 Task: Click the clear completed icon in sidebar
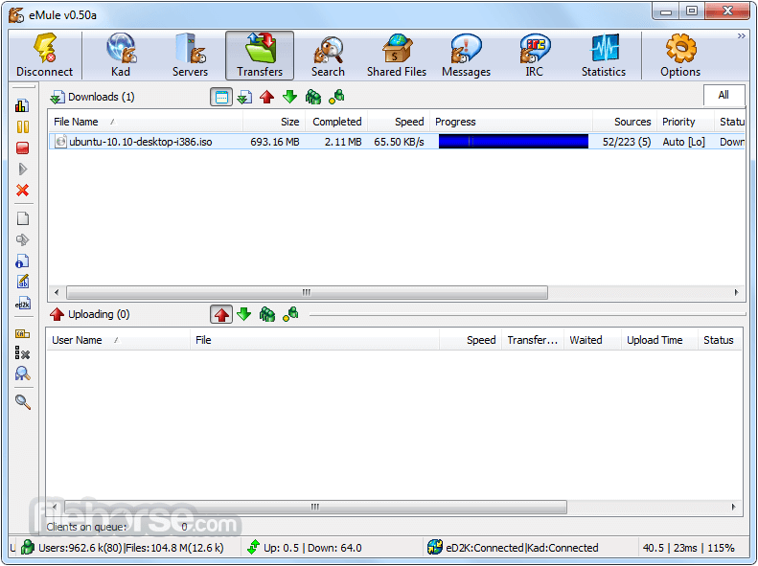(x=22, y=353)
